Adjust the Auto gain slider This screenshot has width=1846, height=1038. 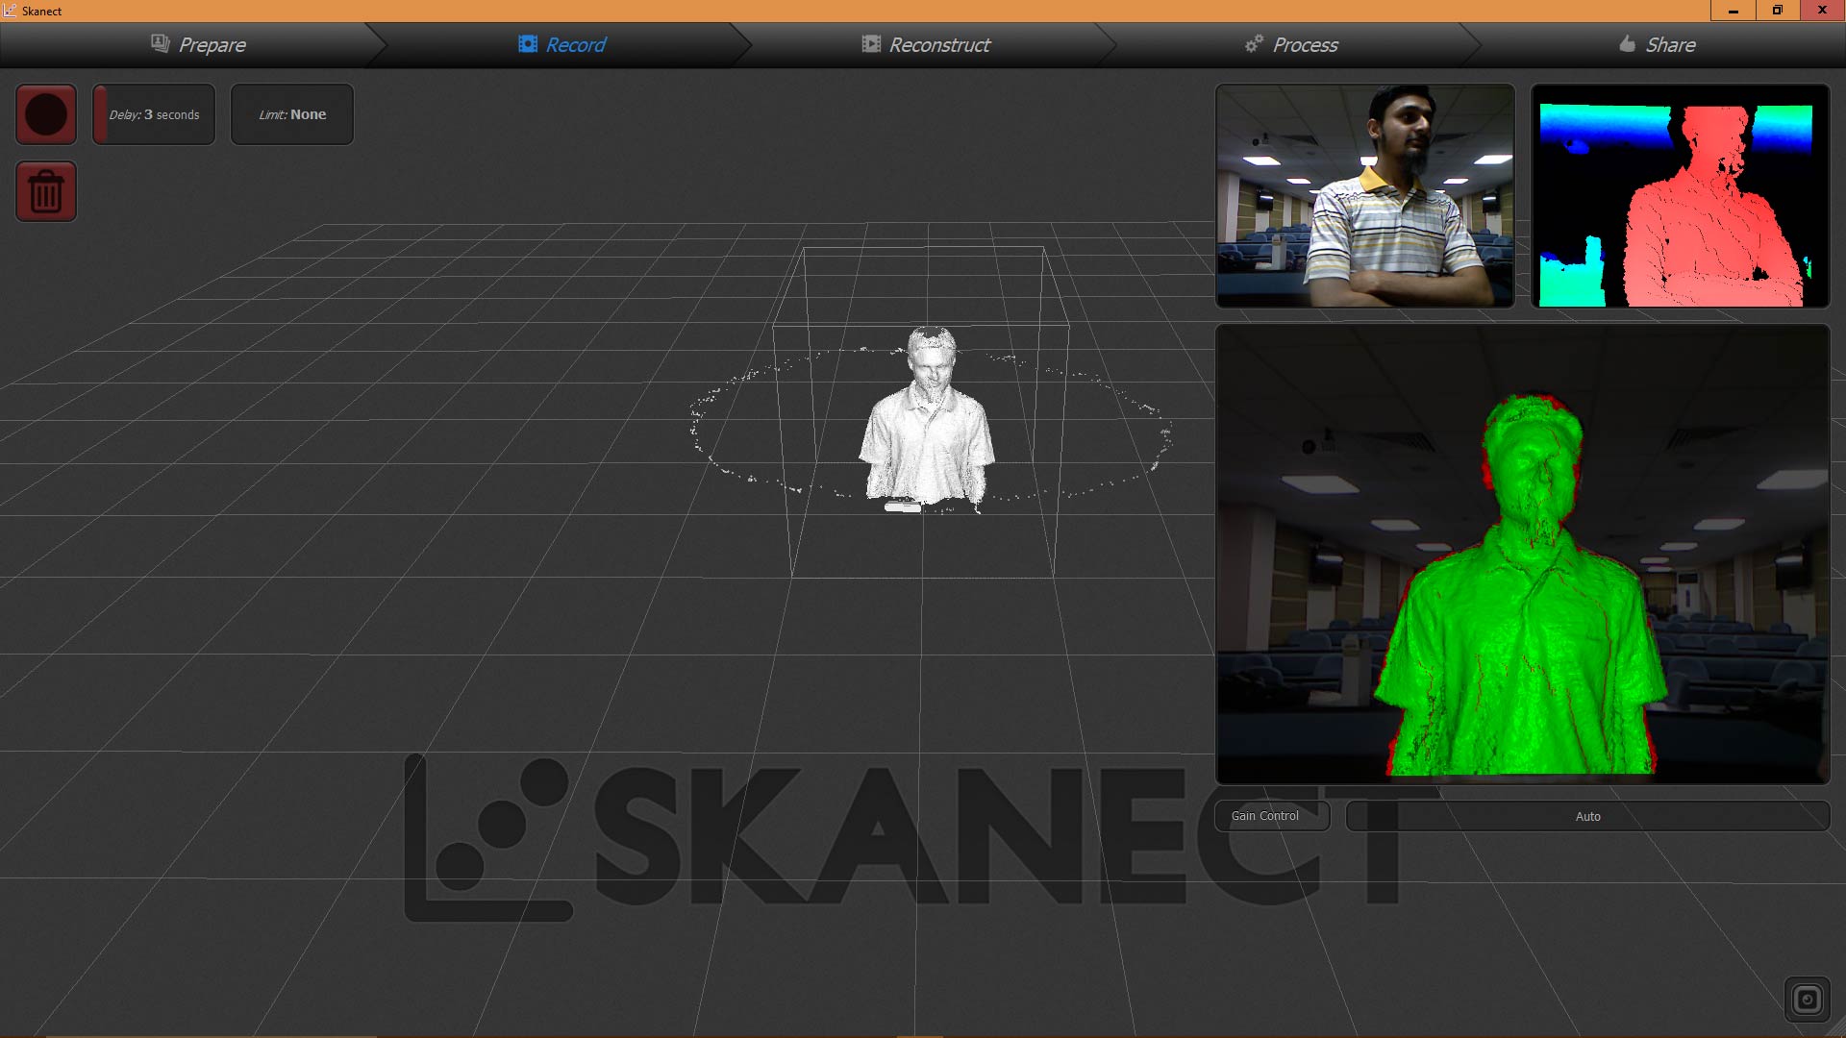click(x=1587, y=816)
